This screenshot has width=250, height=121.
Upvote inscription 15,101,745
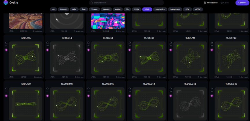click(6, 43)
